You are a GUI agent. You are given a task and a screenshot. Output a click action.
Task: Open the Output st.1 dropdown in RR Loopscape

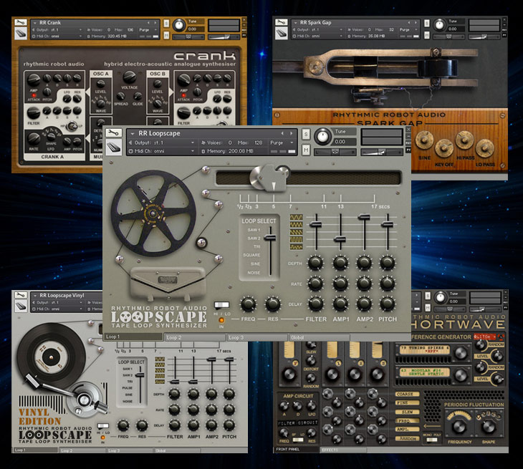[161, 142]
